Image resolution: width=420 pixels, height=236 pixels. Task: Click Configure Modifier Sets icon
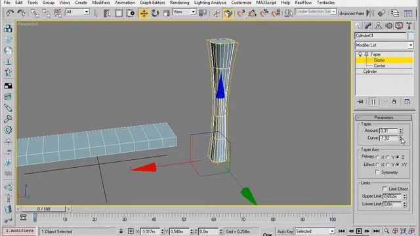coord(408,102)
